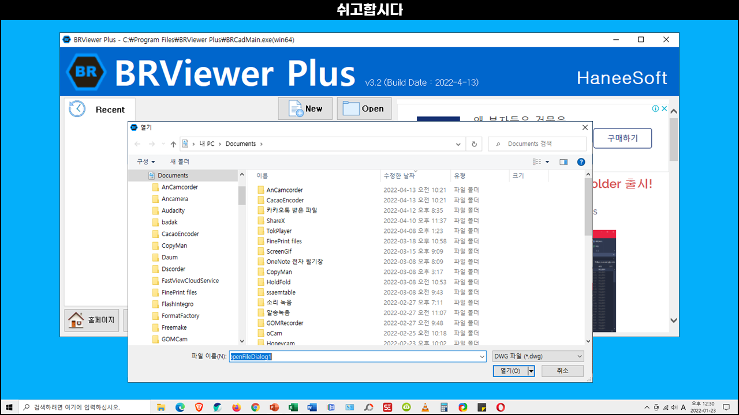This screenshot has height=415, width=739.
Task: Select ScreenGif folder in file list
Action: (279, 251)
